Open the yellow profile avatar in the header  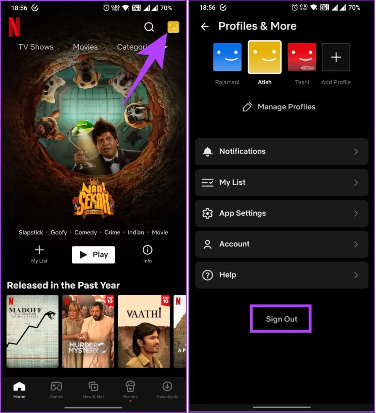173,27
